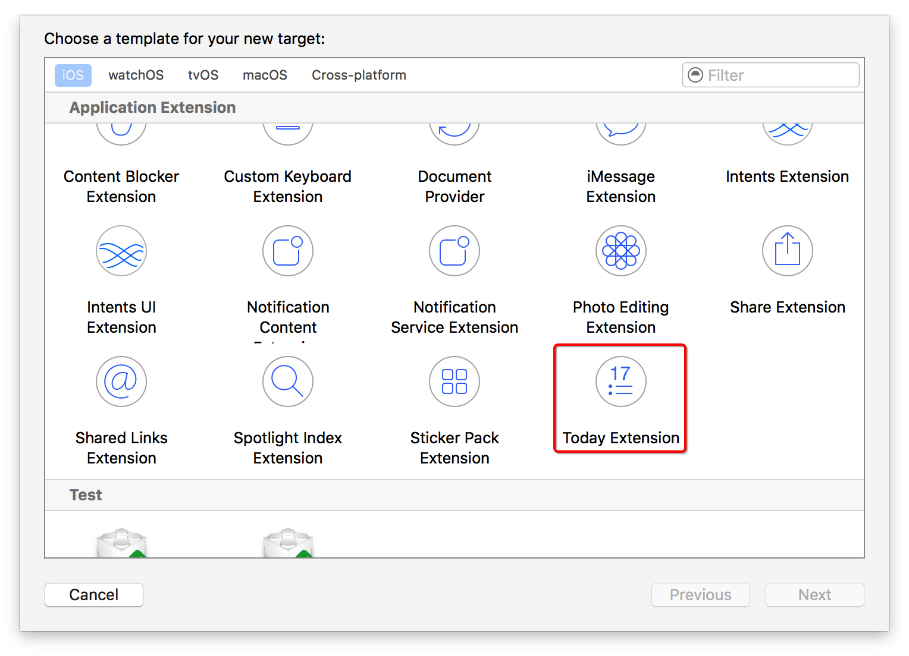Switch to the macOS tab
909x656 pixels.
tap(265, 75)
